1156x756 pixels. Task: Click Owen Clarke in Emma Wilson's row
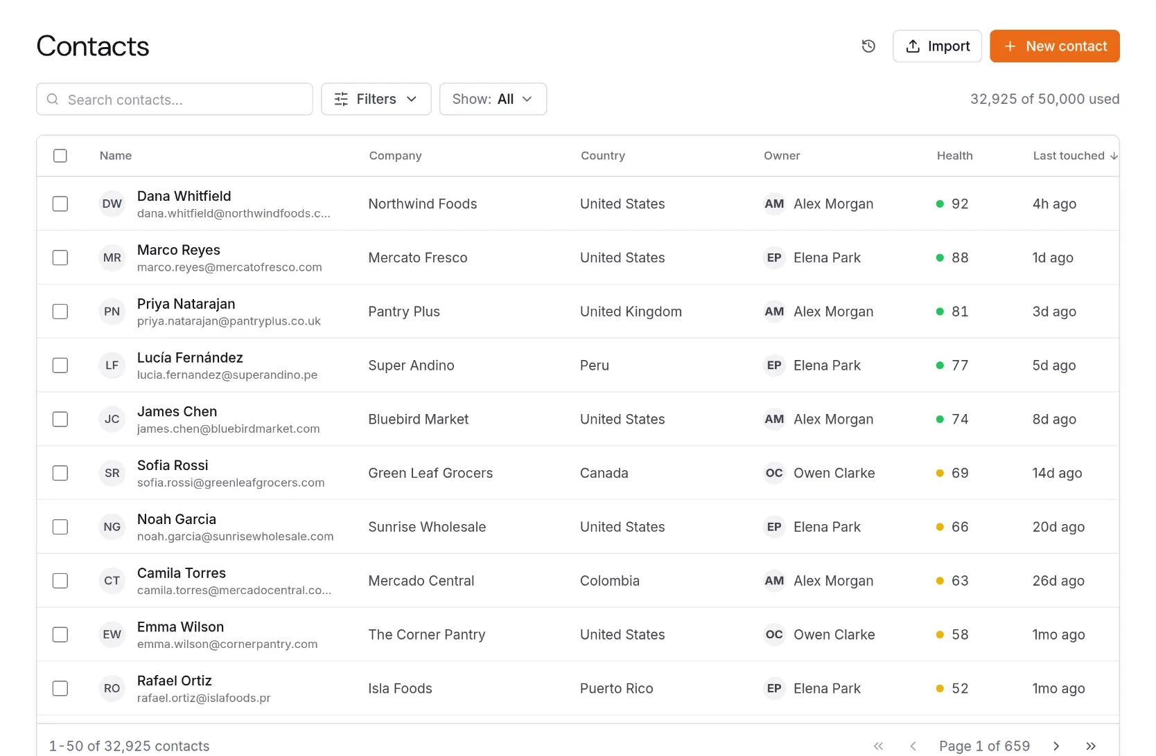point(834,635)
